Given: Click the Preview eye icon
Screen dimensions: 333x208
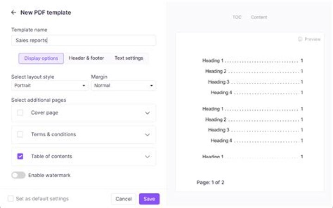Looking at the screenshot, I should click(x=300, y=39).
